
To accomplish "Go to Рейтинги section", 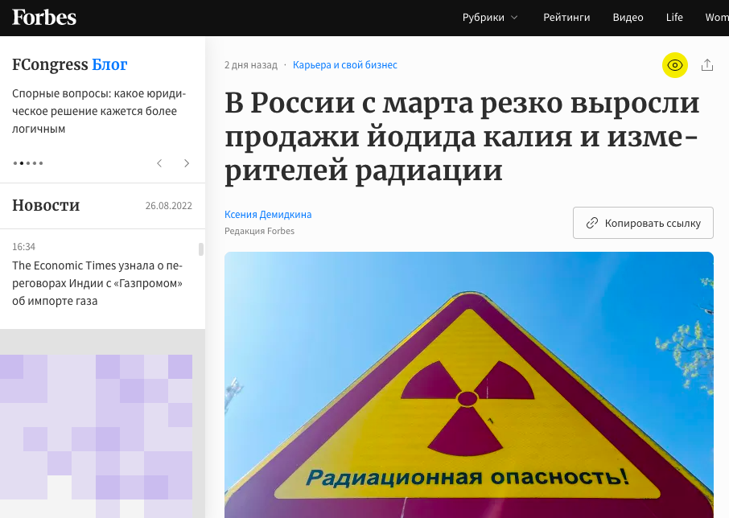I will tap(566, 18).
